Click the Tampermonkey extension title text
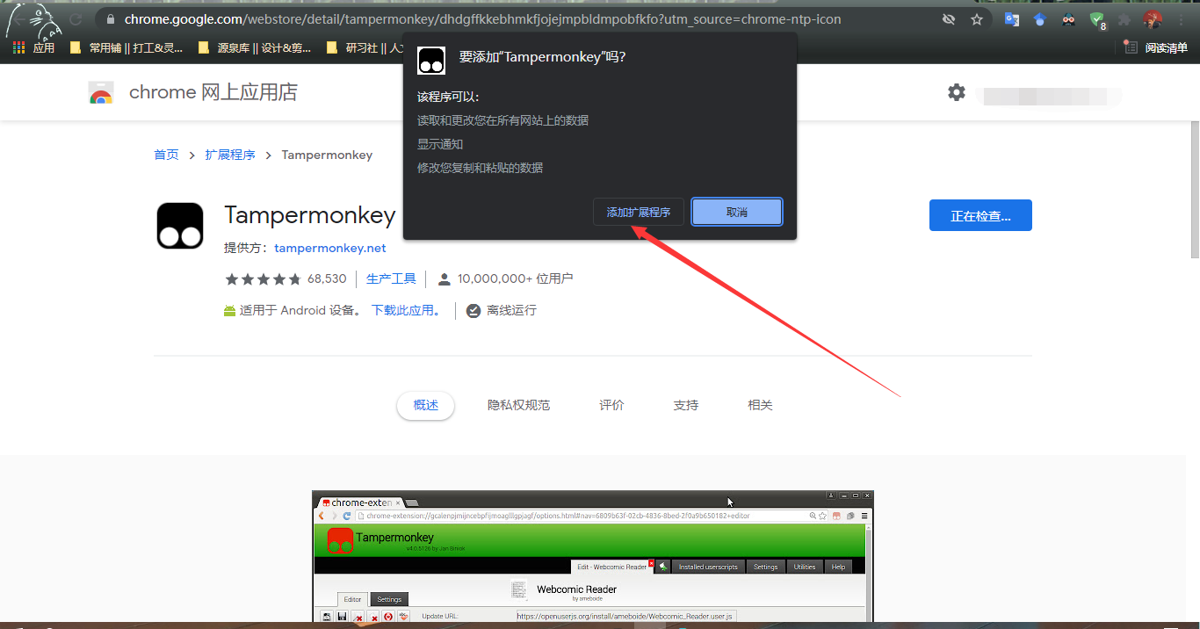The image size is (1200, 629). 310,214
